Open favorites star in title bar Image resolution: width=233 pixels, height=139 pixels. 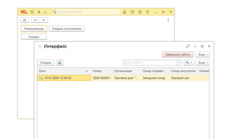tap(140, 12)
